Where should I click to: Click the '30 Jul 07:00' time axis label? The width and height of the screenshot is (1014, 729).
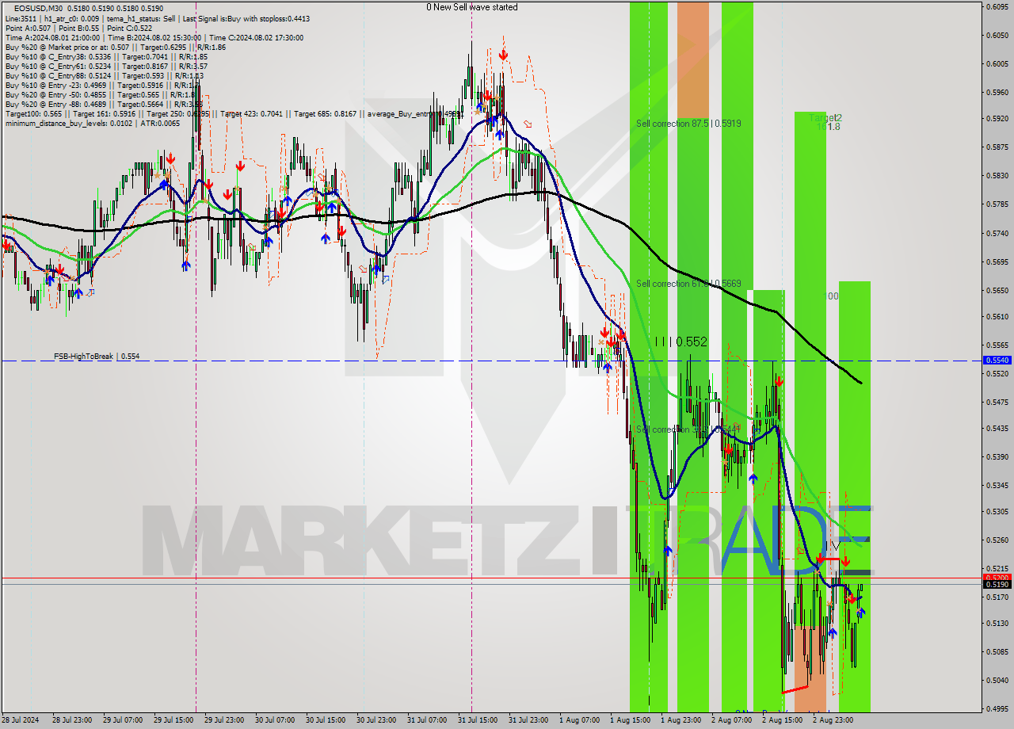pos(275,720)
